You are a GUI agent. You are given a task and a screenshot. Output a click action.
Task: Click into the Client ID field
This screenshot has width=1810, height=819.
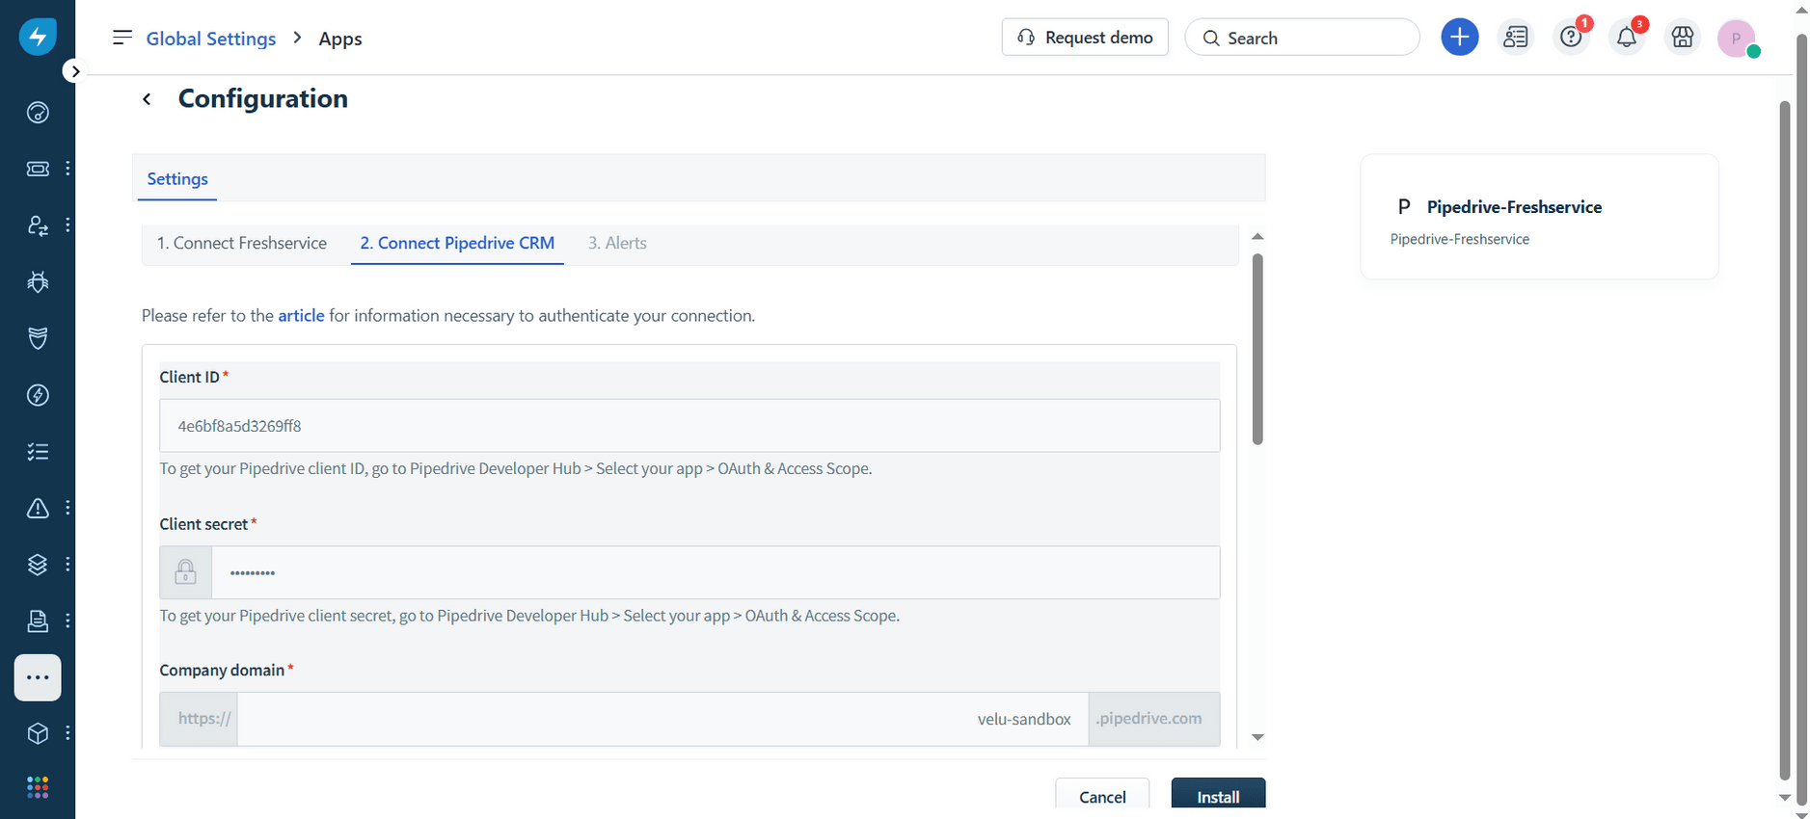pos(689,426)
